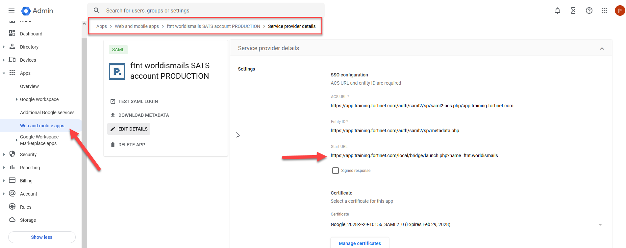Click the Apps grid icon in sidebar

(x=12, y=73)
